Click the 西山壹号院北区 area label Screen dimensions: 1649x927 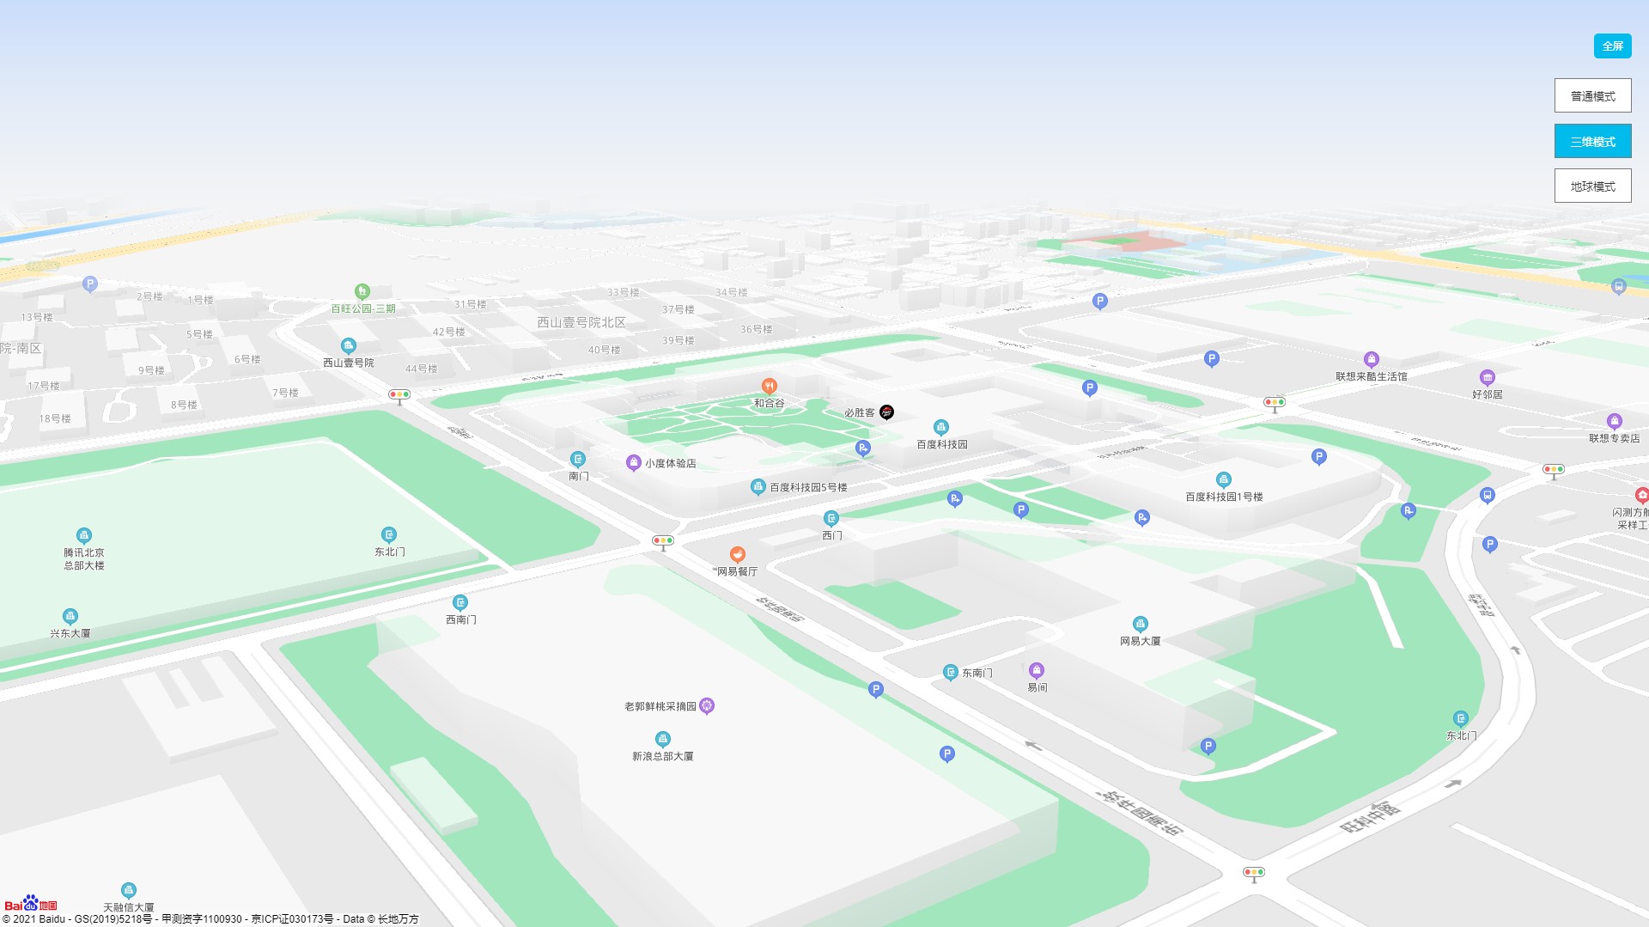[581, 322]
